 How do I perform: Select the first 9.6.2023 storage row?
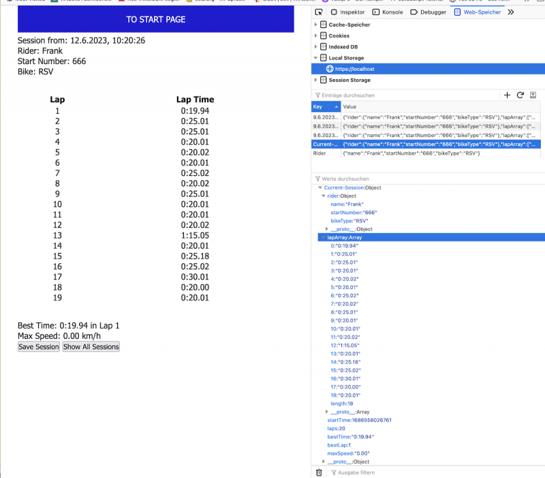pyautogui.click(x=426, y=117)
